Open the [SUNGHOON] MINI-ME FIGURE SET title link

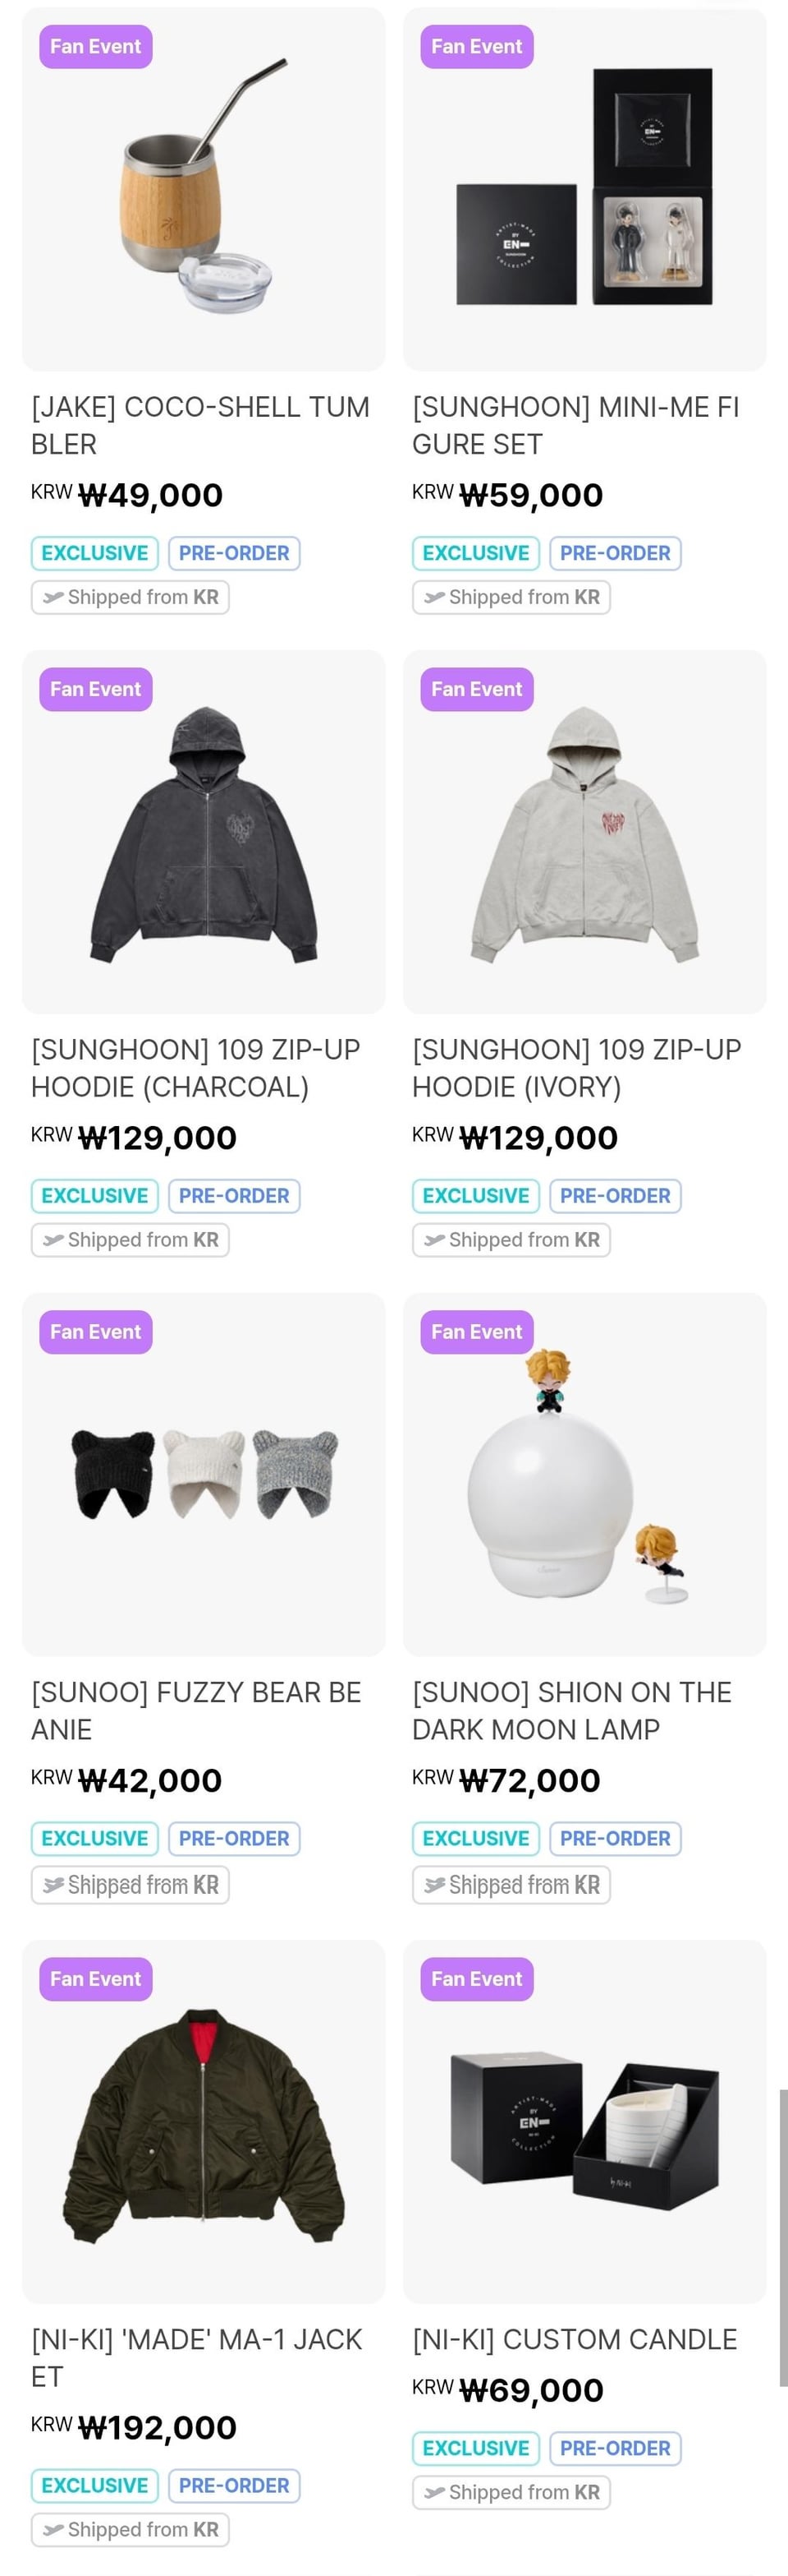(x=576, y=425)
